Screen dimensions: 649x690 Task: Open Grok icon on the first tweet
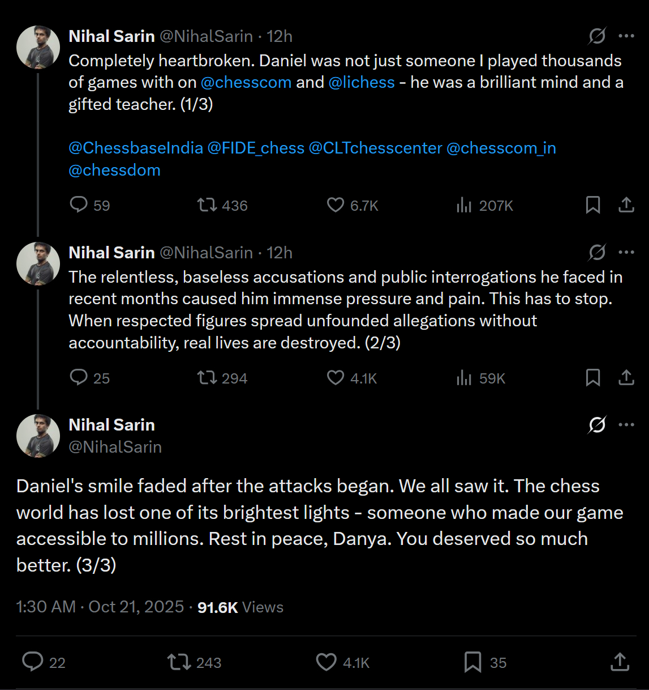597,36
